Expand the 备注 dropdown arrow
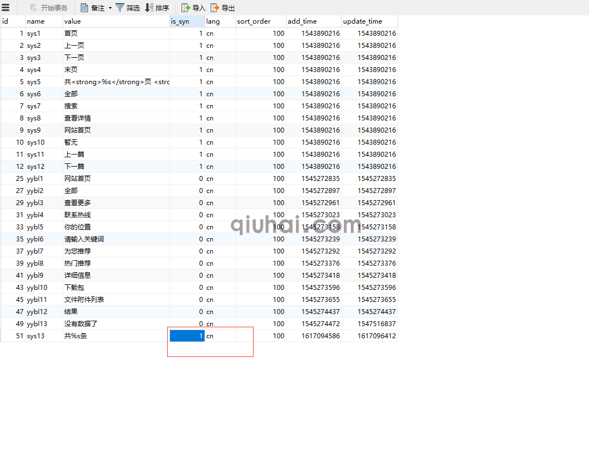Viewport: 589px width, 451px height. coord(110,8)
